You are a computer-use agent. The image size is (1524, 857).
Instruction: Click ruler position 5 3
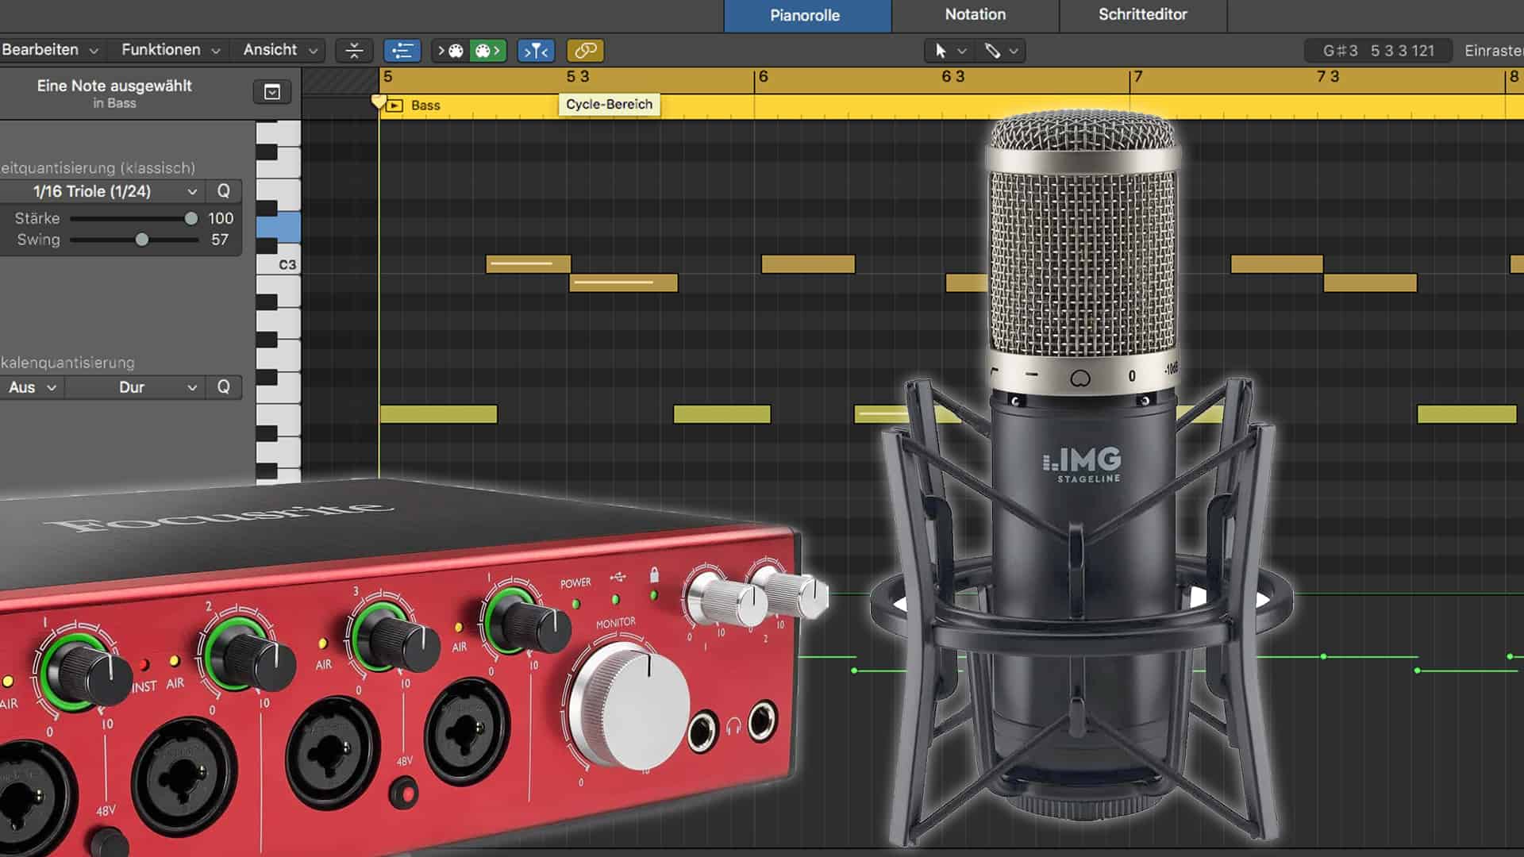click(577, 76)
